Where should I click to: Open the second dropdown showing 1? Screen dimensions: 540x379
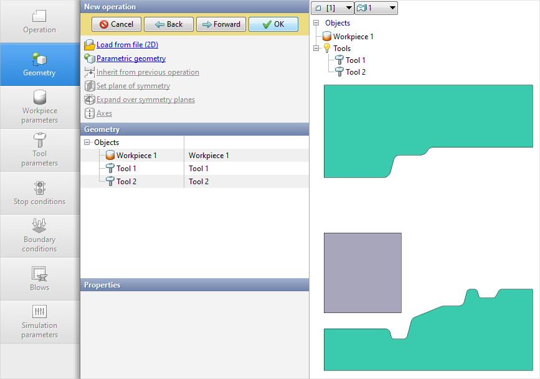[376, 8]
